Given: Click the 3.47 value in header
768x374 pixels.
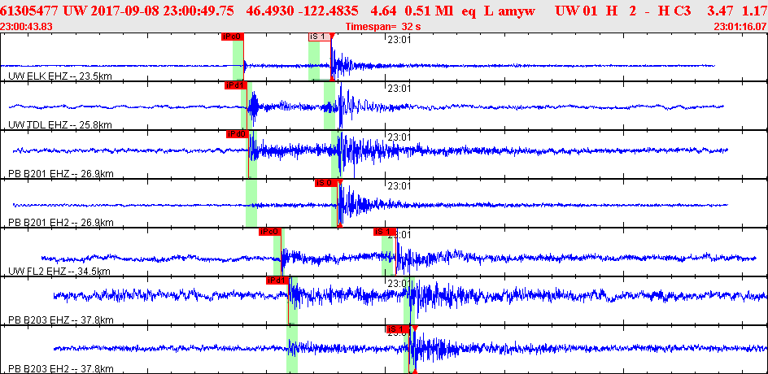Looking at the screenshot, I should pos(720,11).
